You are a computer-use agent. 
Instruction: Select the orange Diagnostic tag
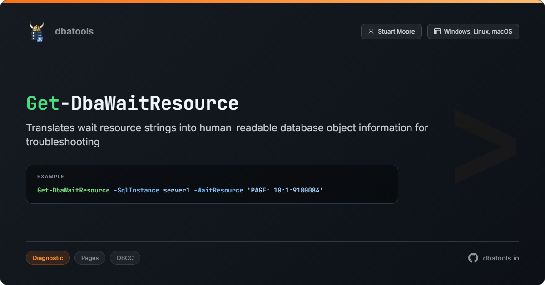point(48,258)
